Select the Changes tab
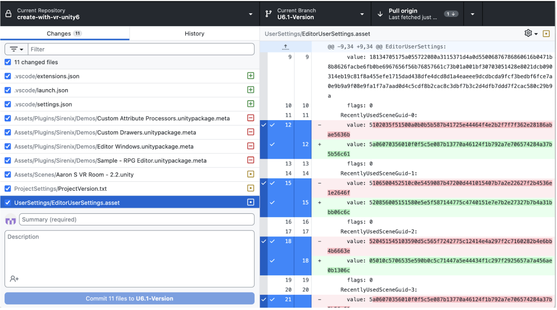Image resolution: width=557 pixels, height=310 pixels. [64, 33]
